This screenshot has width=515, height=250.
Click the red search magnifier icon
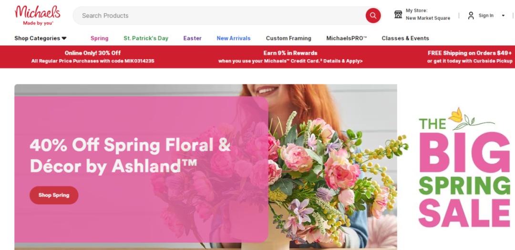click(373, 15)
